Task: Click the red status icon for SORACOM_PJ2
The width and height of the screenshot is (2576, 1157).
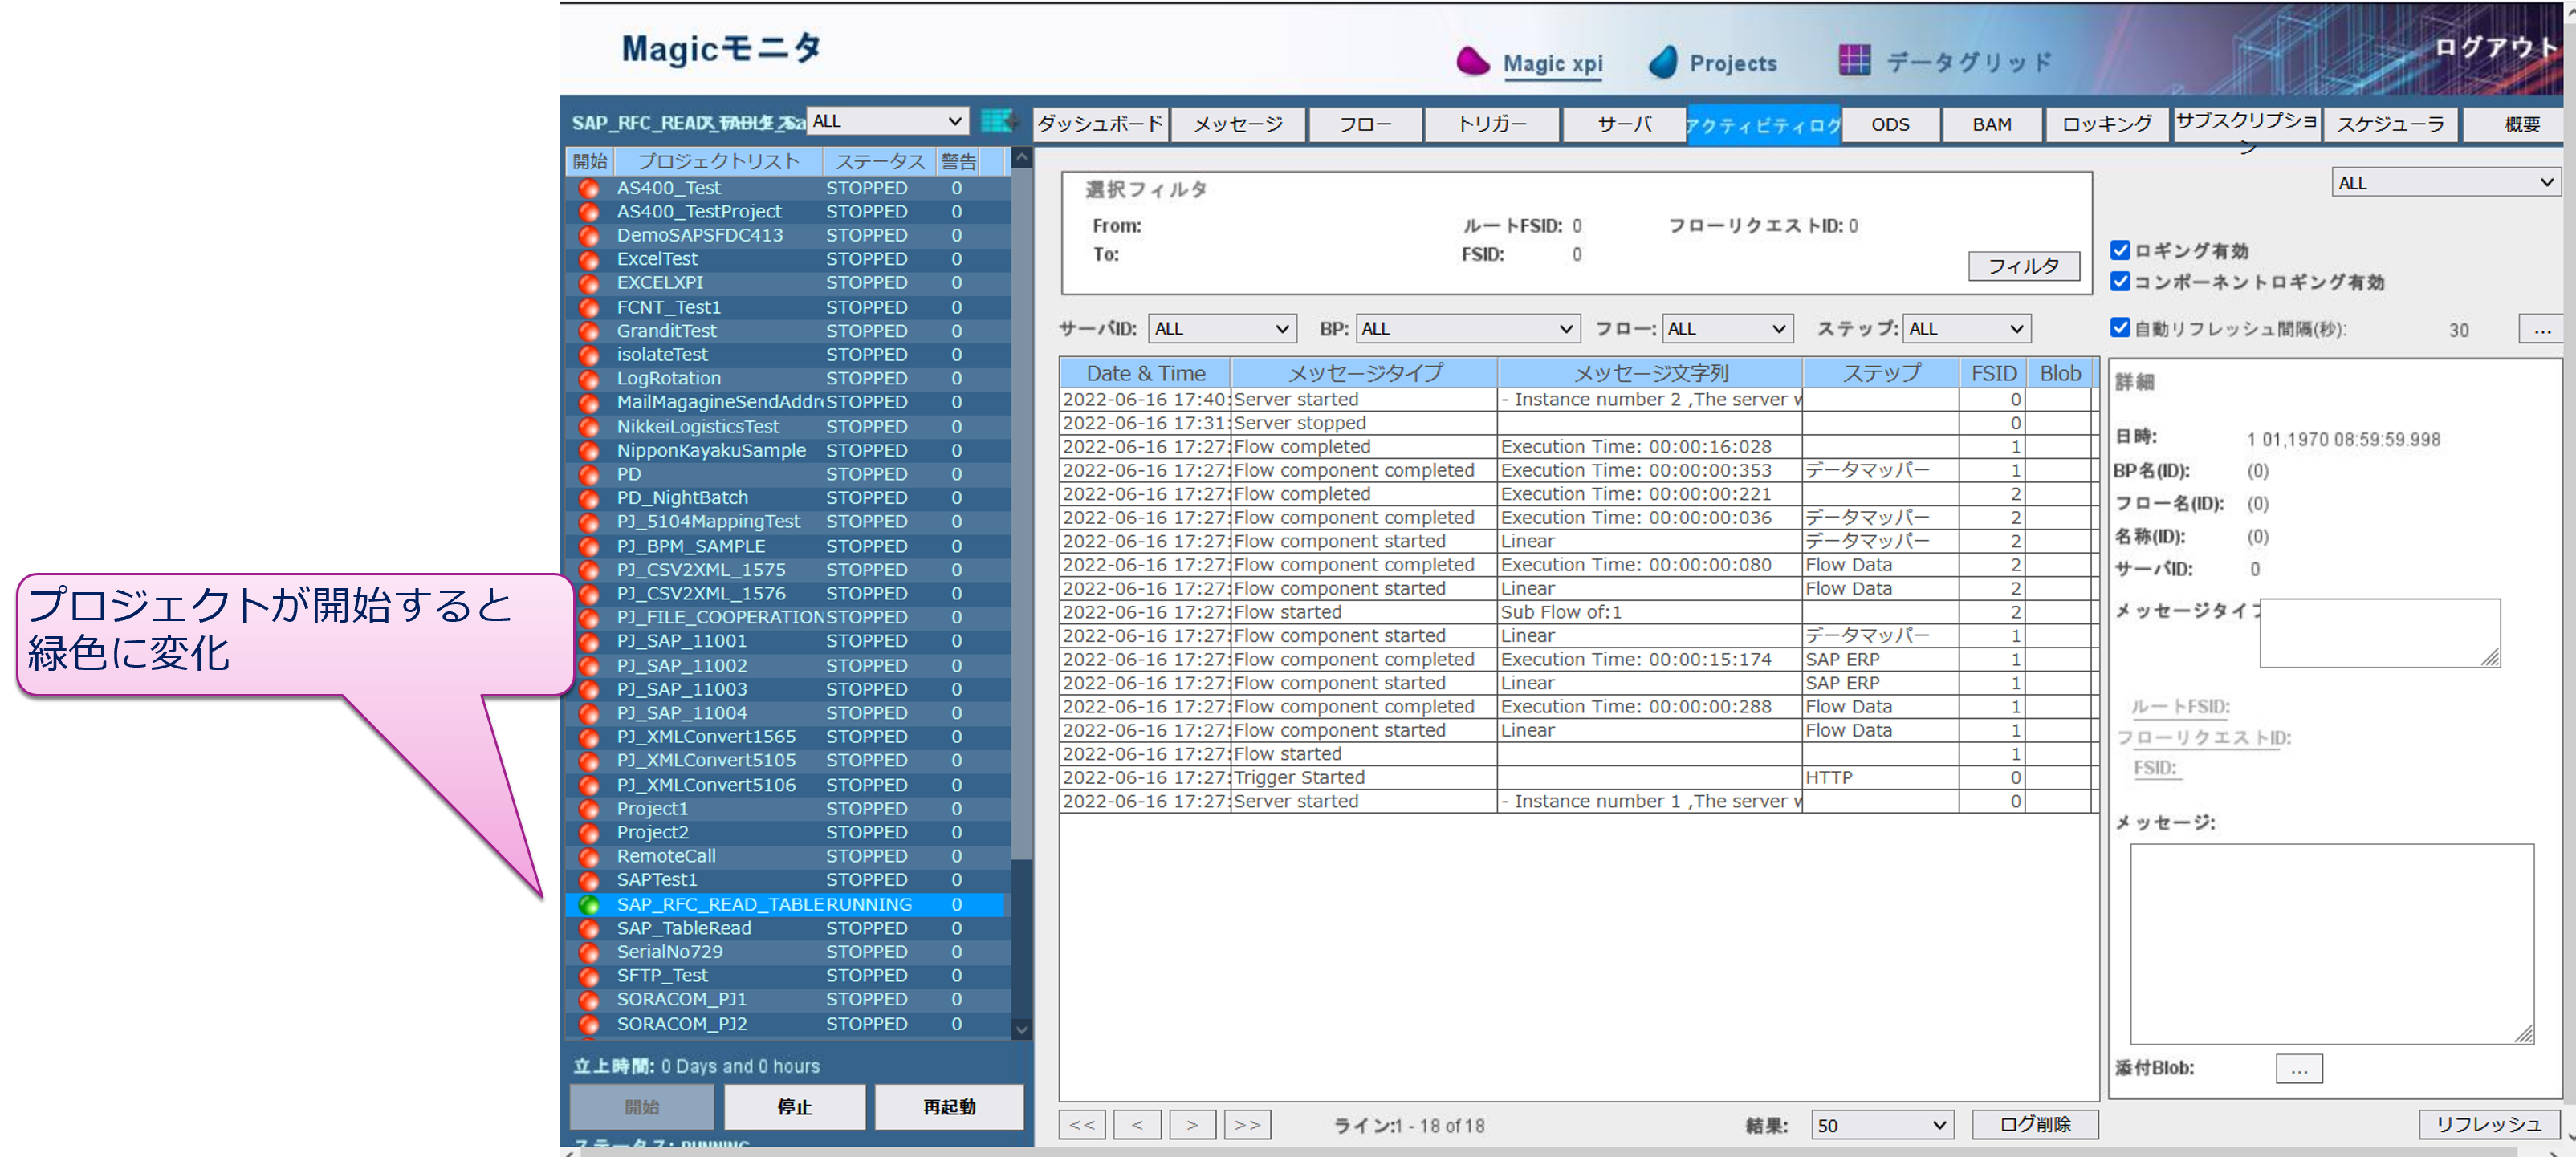Action: 589,1024
